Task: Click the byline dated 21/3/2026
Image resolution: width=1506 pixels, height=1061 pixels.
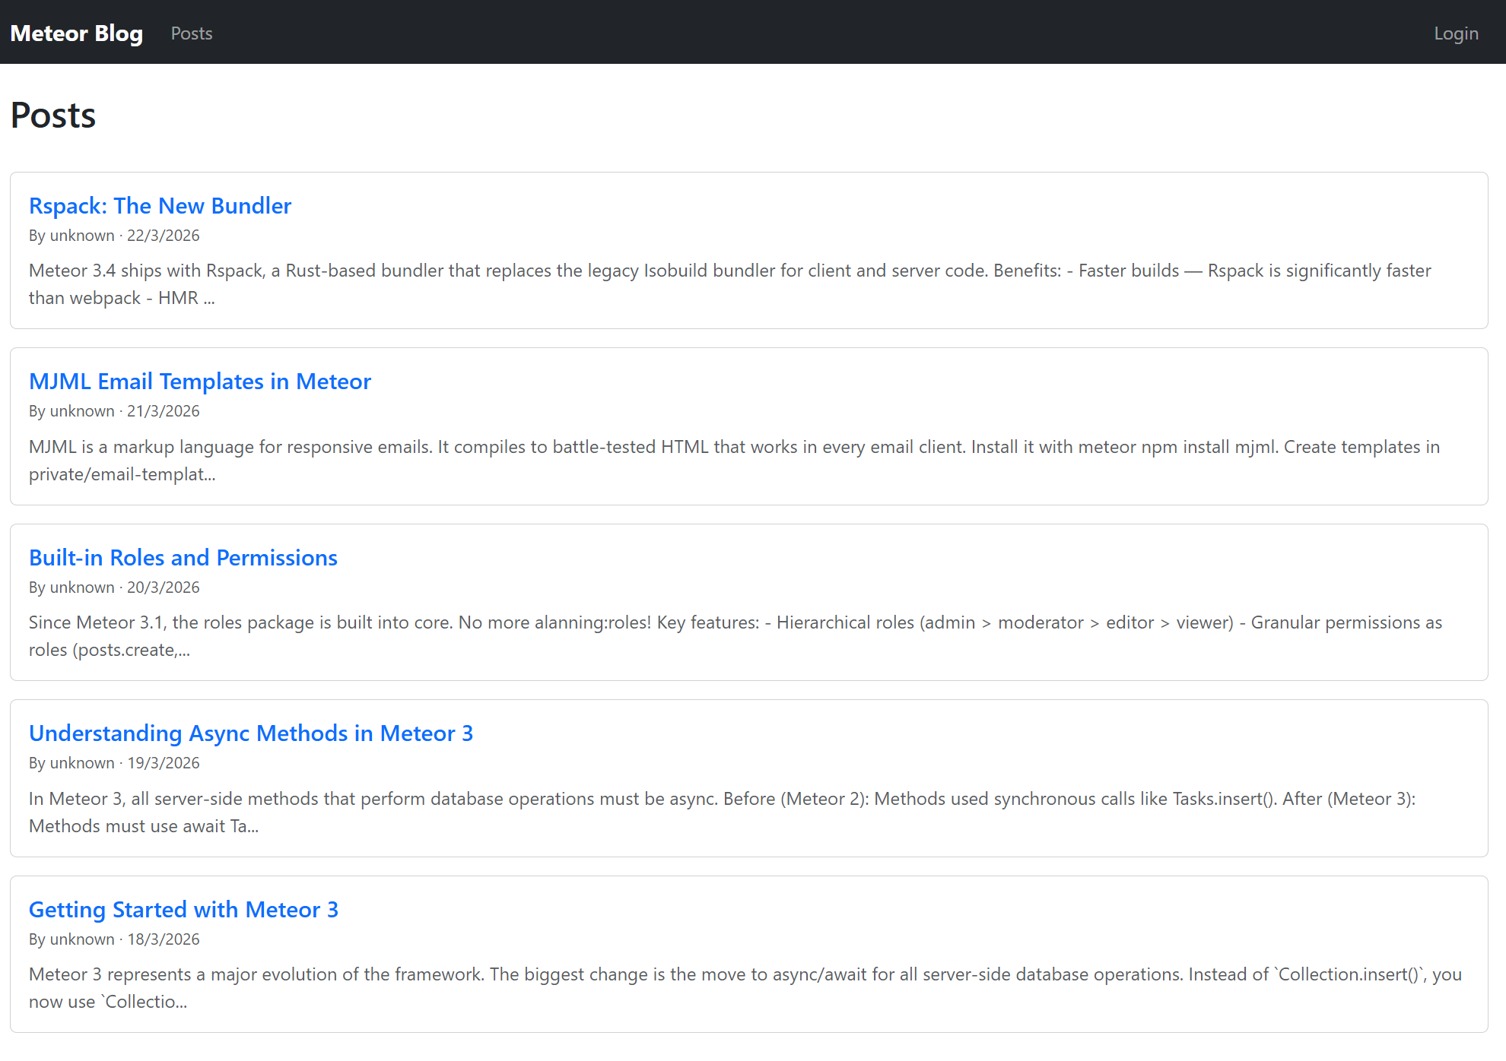Action: coord(114,411)
